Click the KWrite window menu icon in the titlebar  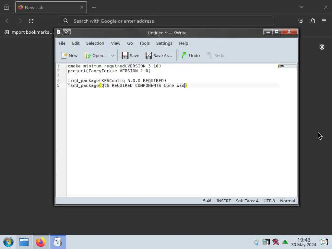click(x=58, y=32)
